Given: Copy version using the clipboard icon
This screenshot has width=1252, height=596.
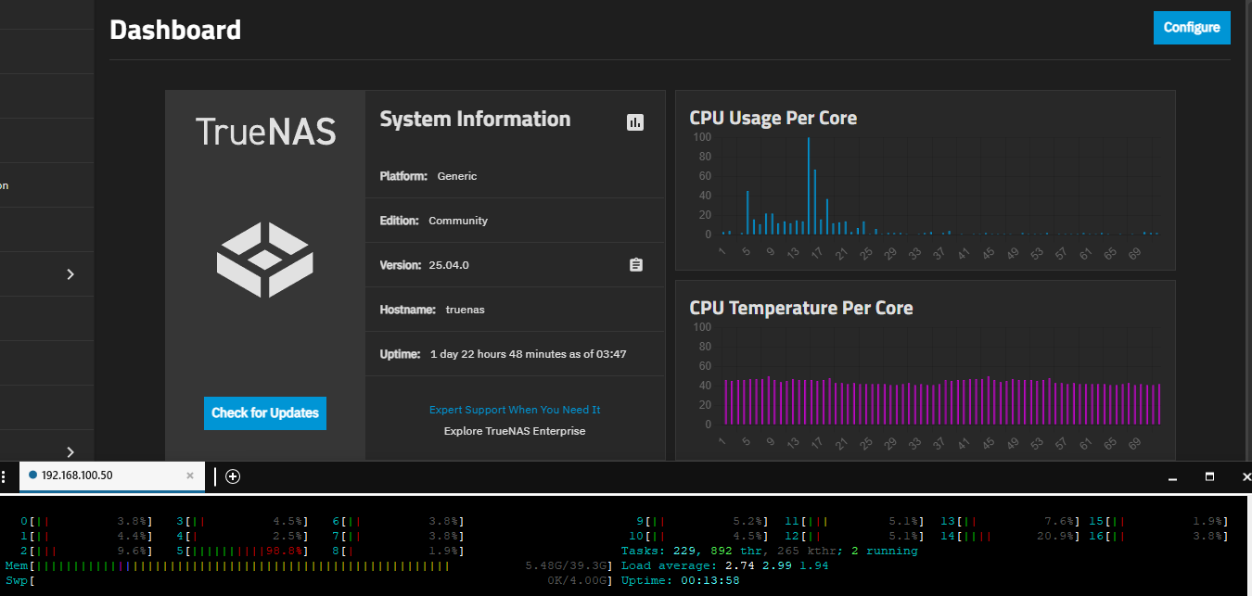Looking at the screenshot, I should pyautogui.click(x=635, y=265).
